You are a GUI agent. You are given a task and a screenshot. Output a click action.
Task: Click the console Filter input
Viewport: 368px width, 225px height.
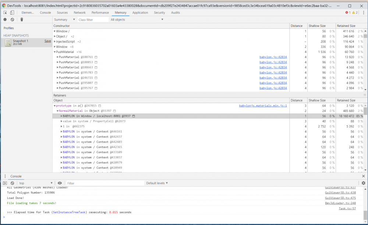click(x=105, y=183)
